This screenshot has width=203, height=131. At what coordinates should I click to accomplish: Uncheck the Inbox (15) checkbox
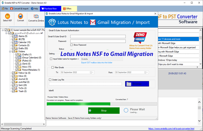click(x=17, y=67)
